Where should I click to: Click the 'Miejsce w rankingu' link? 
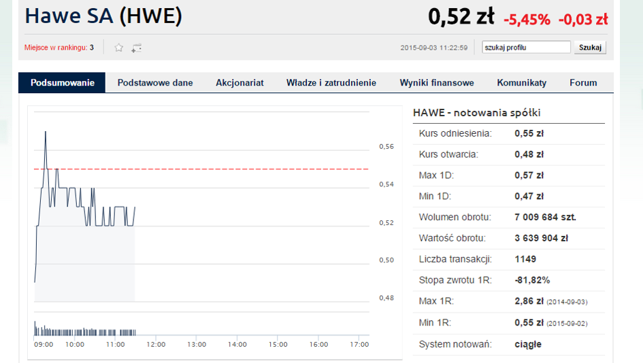[56, 48]
